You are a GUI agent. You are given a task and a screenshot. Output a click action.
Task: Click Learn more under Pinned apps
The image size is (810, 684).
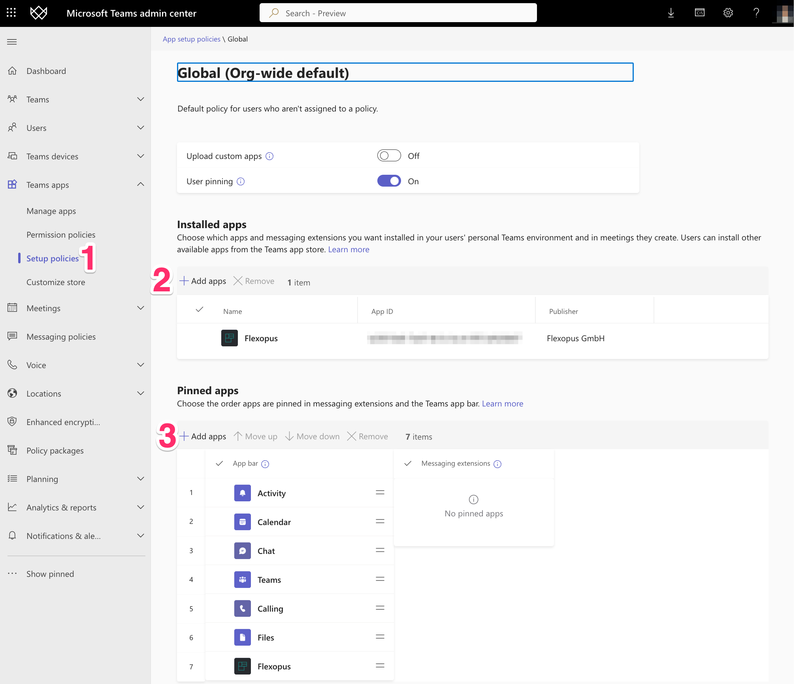(x=502, y=404)
